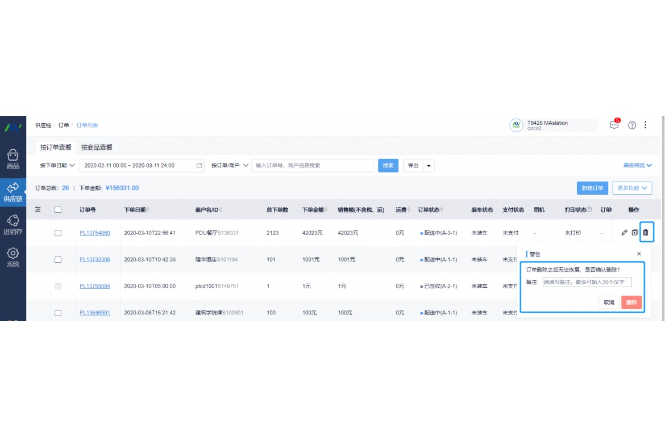This screenshot has width=665, height=437.
Task: Check the box for order PL13754860
Action: (x=58, y=233)
